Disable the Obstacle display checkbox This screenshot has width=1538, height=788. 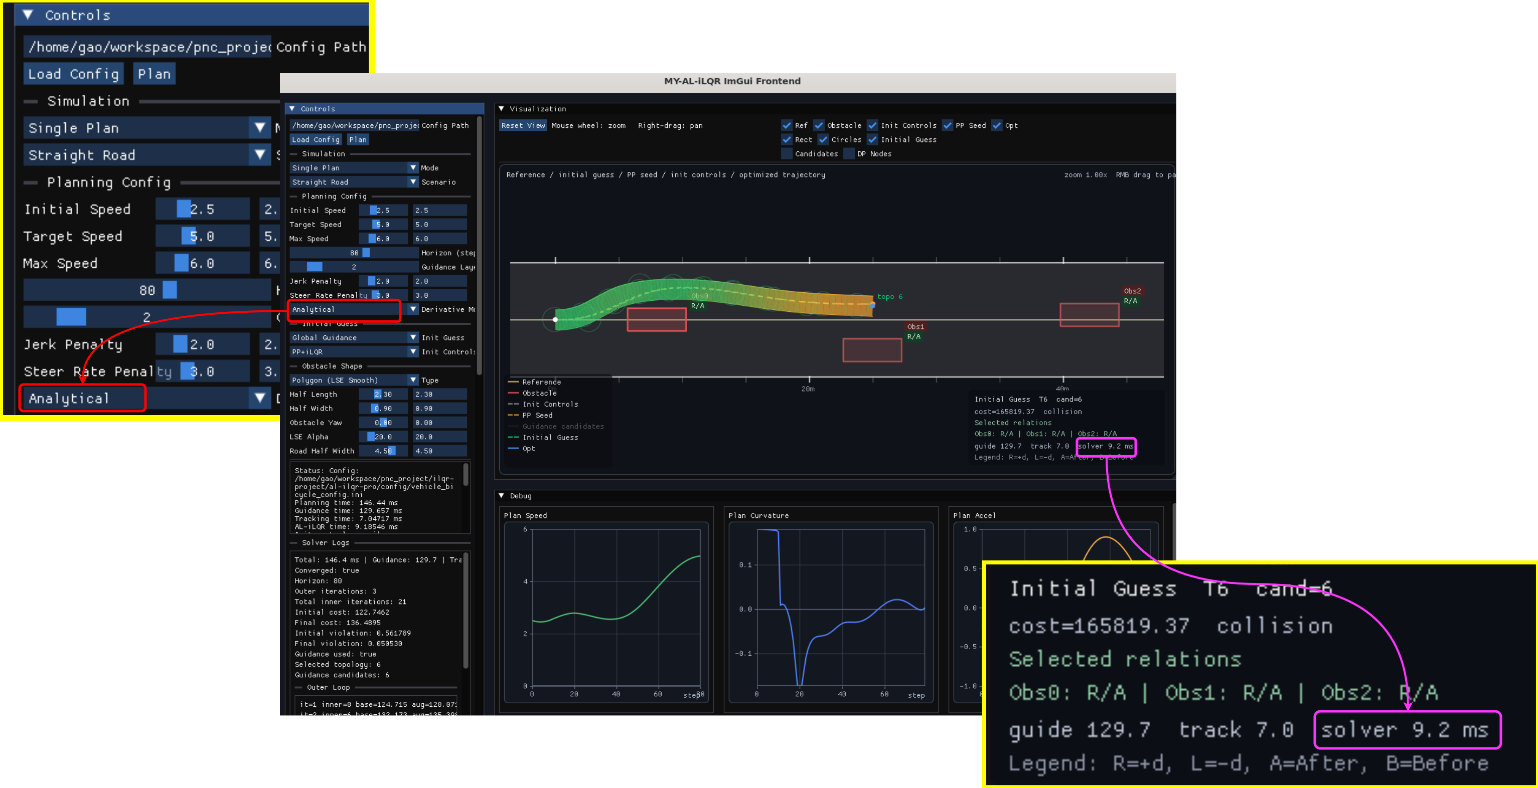pos(819,125)
